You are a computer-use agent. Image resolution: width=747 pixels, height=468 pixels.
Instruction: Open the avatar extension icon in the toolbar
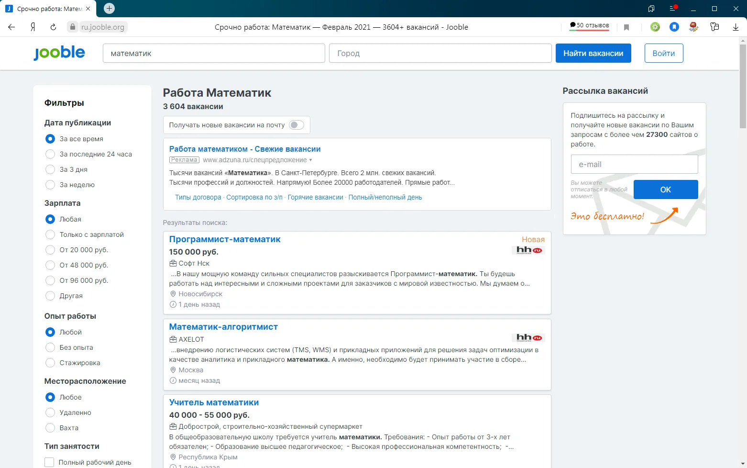coord(693,27)
